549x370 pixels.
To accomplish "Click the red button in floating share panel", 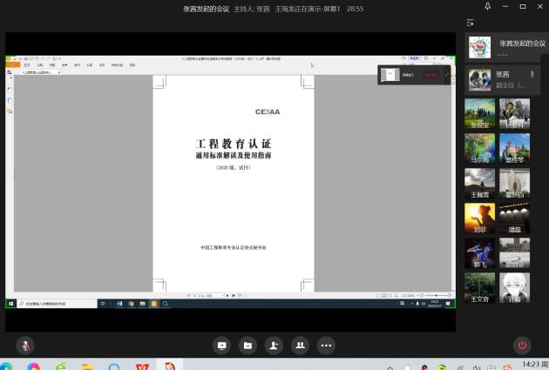I will tap(430, 76).
